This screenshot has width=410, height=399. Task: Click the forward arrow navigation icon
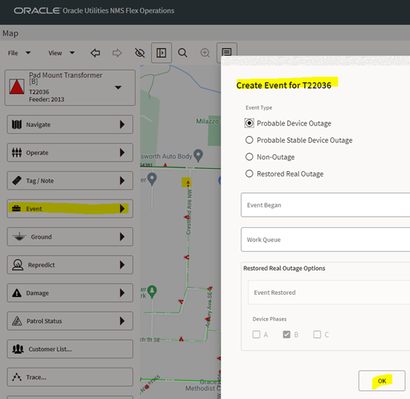(x=117, y=53)
